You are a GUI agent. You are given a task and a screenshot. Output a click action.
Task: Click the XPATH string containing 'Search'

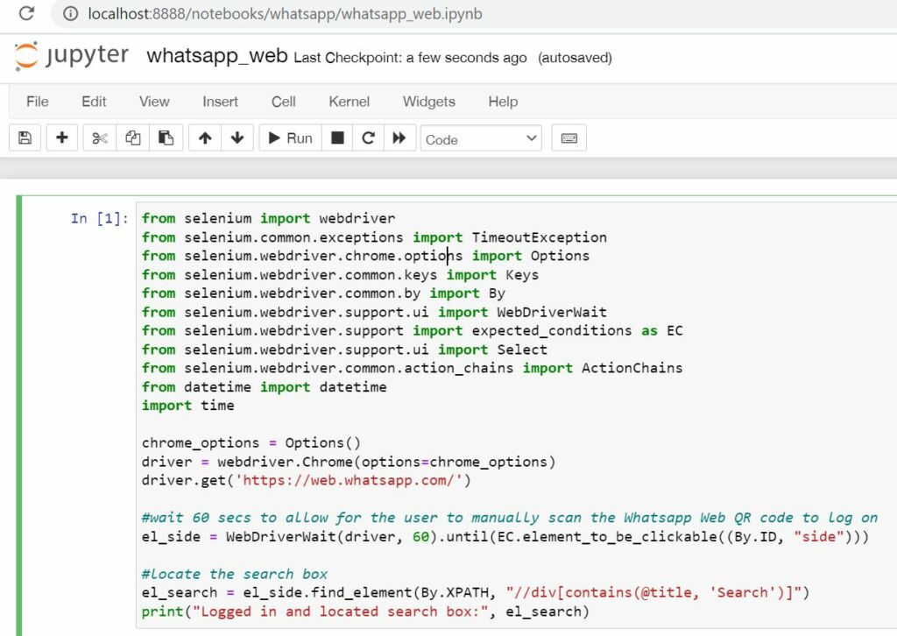[653, 592]
